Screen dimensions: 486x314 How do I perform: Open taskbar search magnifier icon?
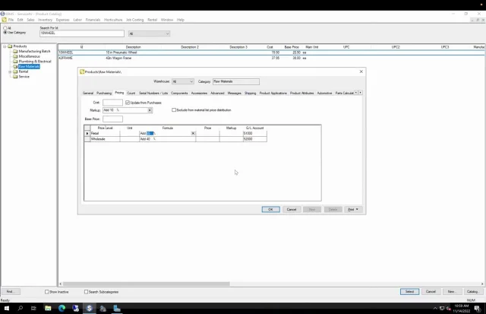click(20, 308)
